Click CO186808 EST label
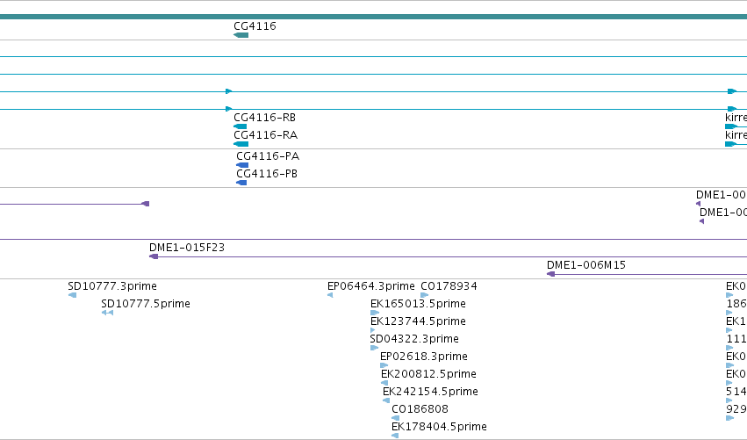The height and width of the screenshot is (440, 747). 420,409
